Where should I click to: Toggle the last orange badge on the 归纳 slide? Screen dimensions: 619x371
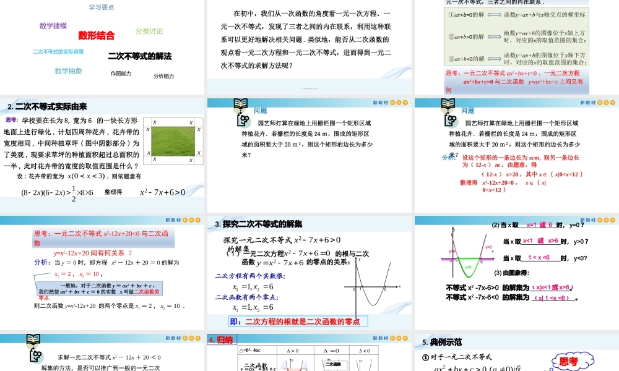click(405, 338)
